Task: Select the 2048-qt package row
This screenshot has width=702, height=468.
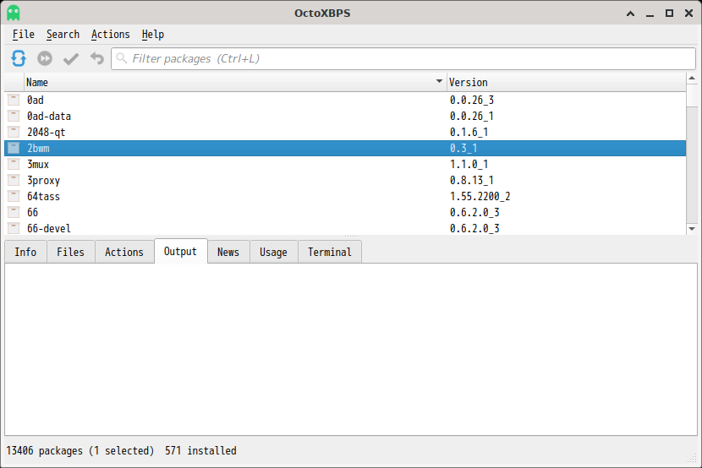Action: pos(345,132)
